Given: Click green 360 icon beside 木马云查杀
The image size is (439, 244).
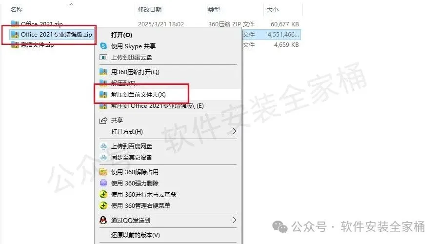Looking at the screenshot, I should (103, 194).
